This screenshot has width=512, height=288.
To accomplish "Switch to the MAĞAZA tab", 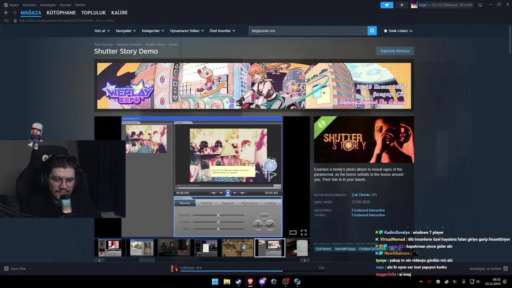I will [x=31, y=13].
